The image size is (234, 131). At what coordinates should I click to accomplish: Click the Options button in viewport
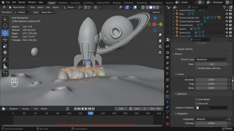coord(157,12)
